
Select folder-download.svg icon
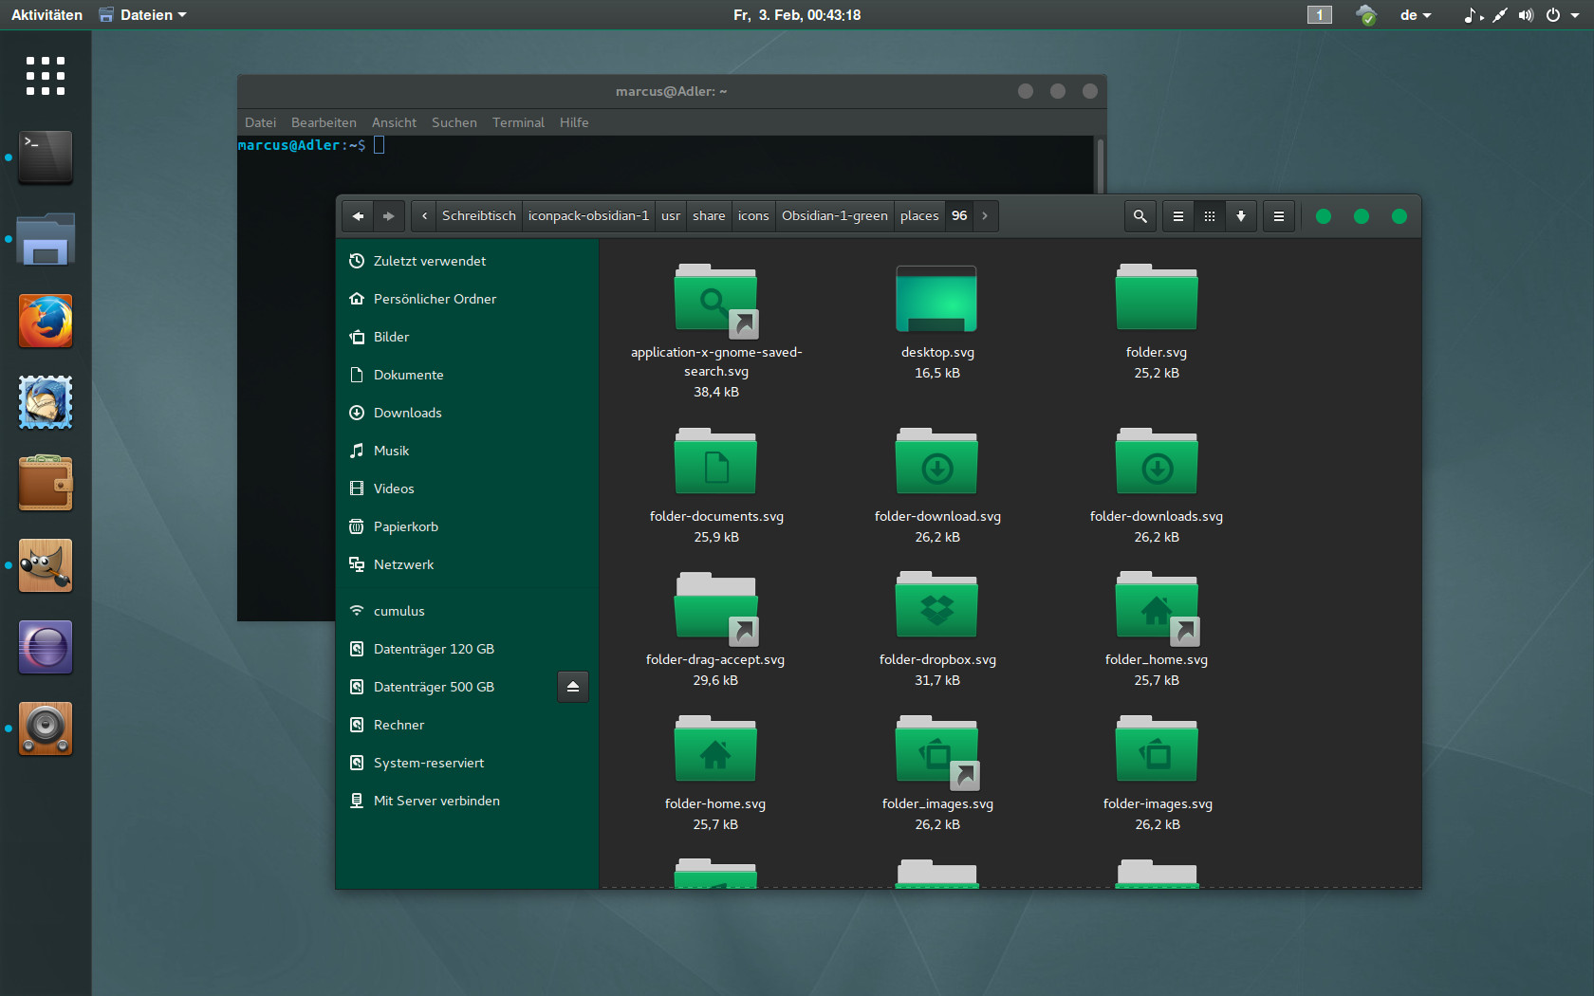(936, 461)
